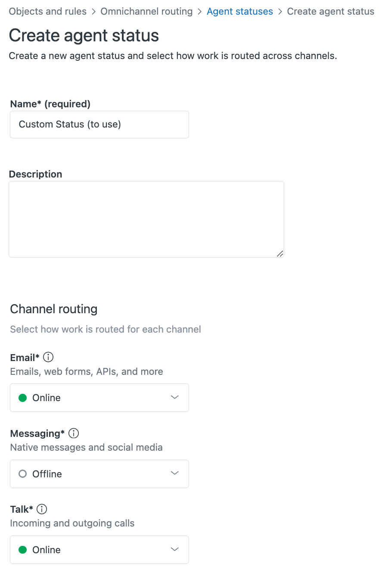Click Create agent status breadcrumb item

[330, 12]
